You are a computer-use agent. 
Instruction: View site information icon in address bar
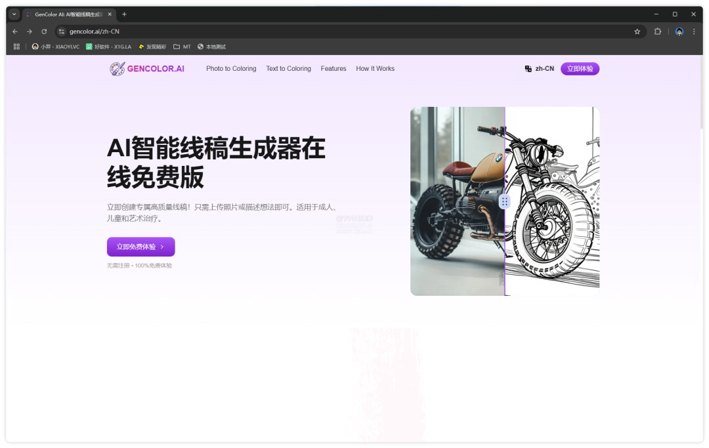[x=62, y=31]
